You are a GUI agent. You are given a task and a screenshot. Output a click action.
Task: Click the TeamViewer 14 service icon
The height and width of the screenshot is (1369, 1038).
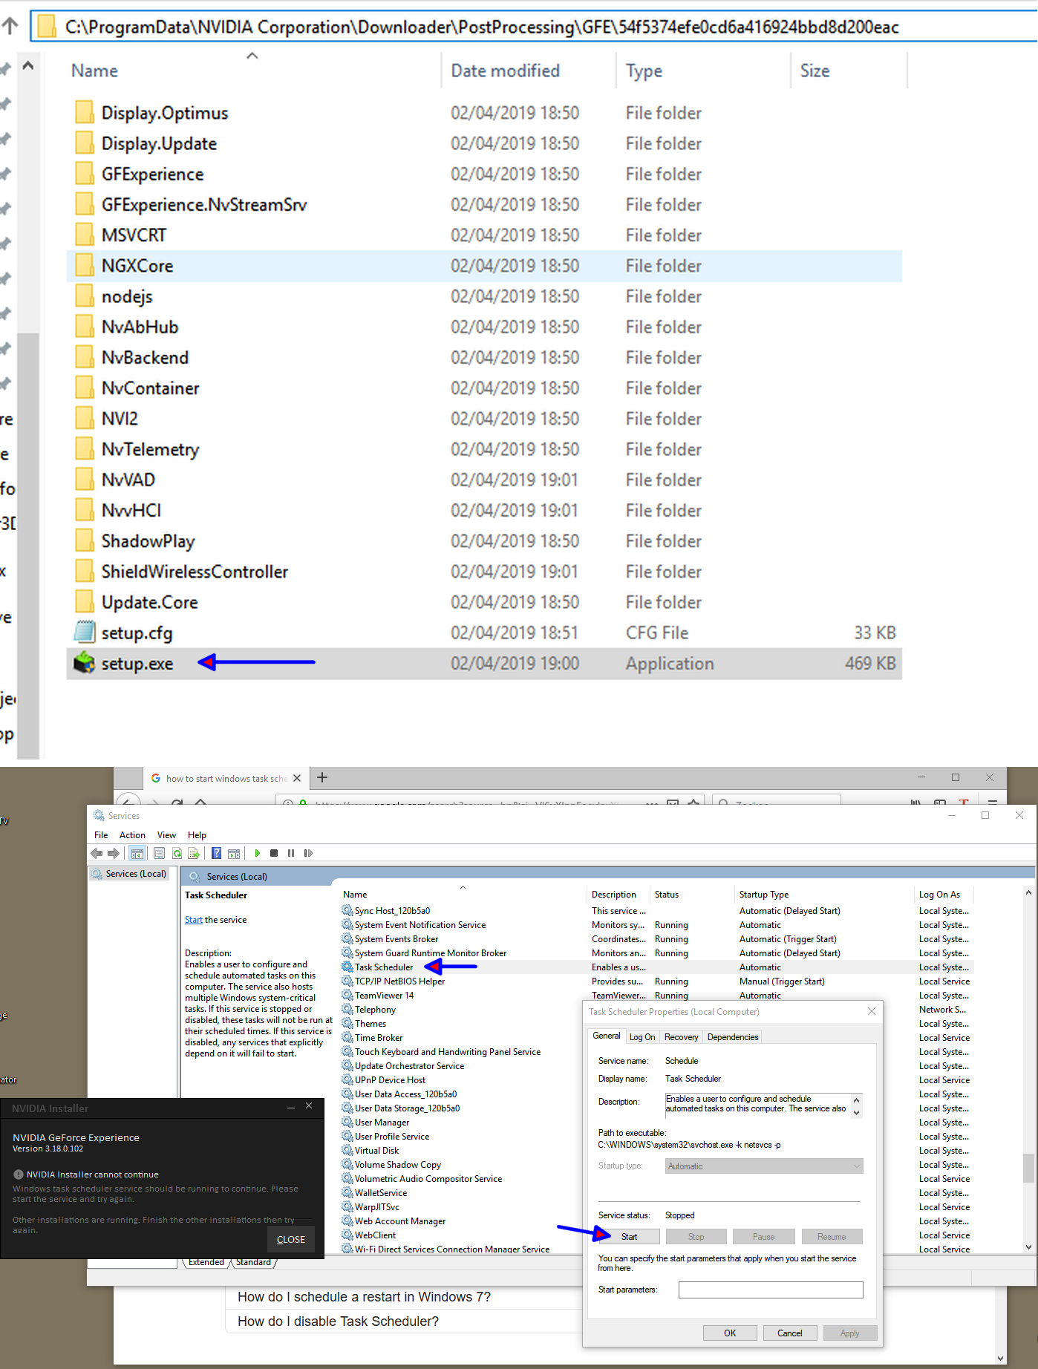347,995
